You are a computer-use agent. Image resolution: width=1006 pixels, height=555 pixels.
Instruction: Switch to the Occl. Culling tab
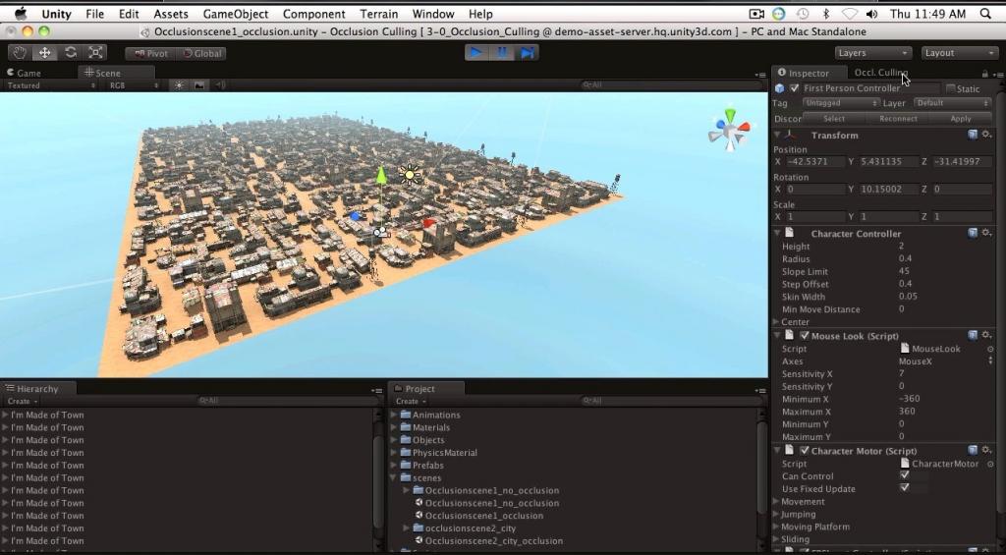tap(881, 73)
